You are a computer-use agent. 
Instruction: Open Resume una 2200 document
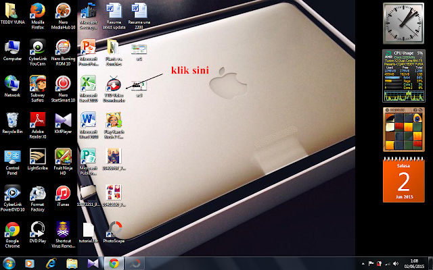point(139,16)
